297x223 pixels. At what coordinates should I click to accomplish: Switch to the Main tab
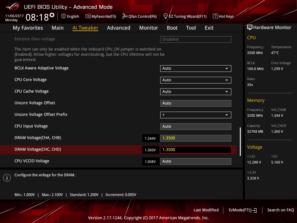click(58, 28)
